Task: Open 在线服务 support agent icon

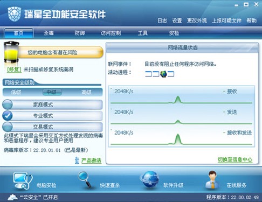Action: [x=212, y=180]
